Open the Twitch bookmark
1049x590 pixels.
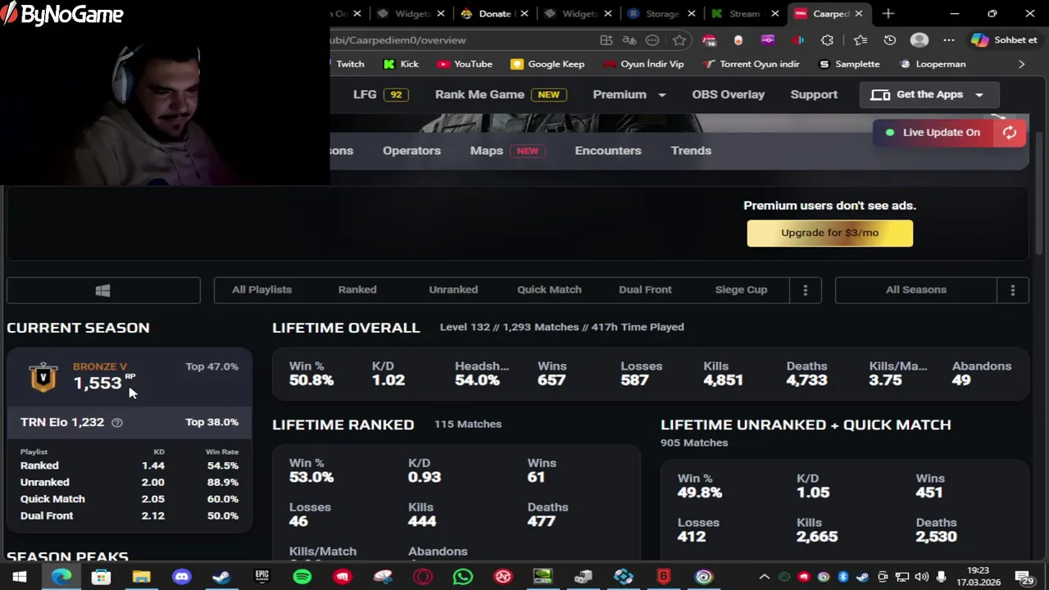point(348,64)
